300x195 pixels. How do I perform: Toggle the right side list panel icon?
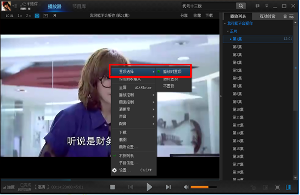coord(289,187)
